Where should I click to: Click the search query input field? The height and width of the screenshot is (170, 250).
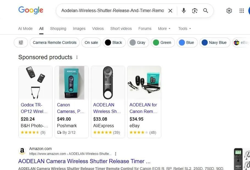pyautogui.click(x=113, y=11)
